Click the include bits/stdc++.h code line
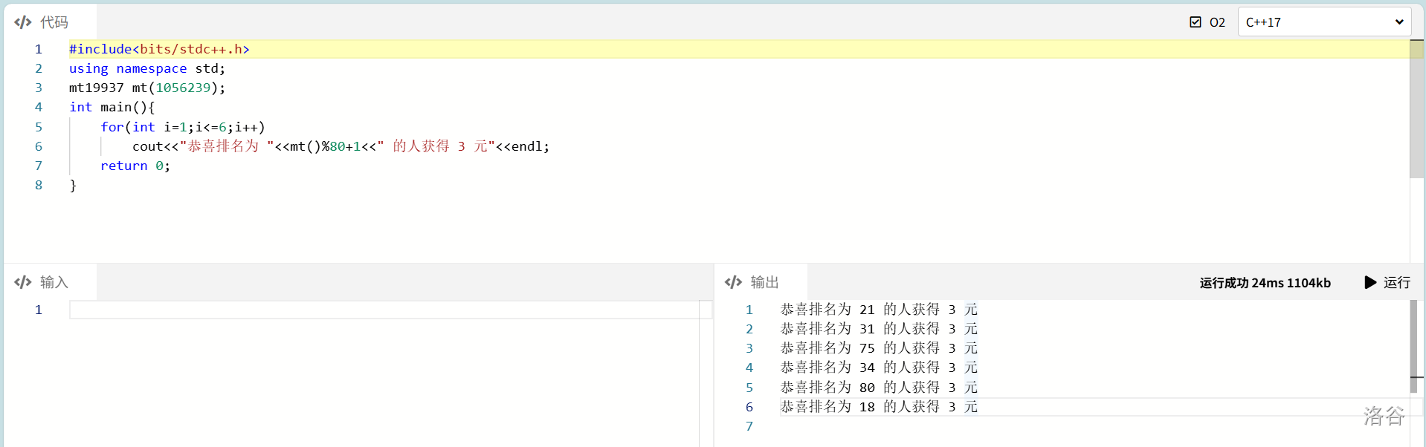This screenshot has width=1426, height=447. click(159, 49)
